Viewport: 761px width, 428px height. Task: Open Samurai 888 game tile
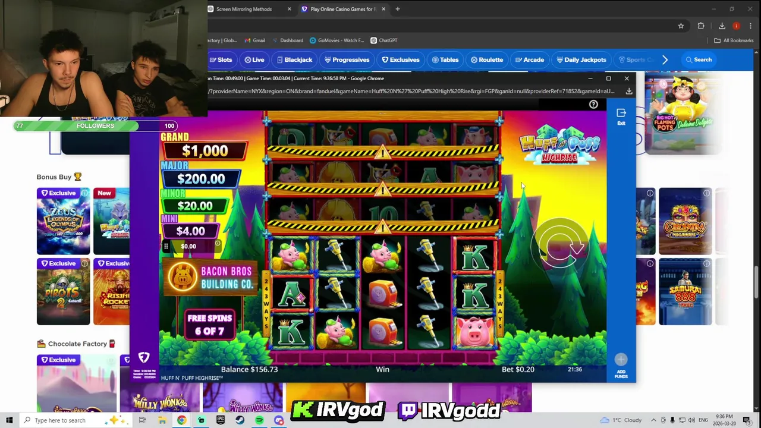click(685, 292)
